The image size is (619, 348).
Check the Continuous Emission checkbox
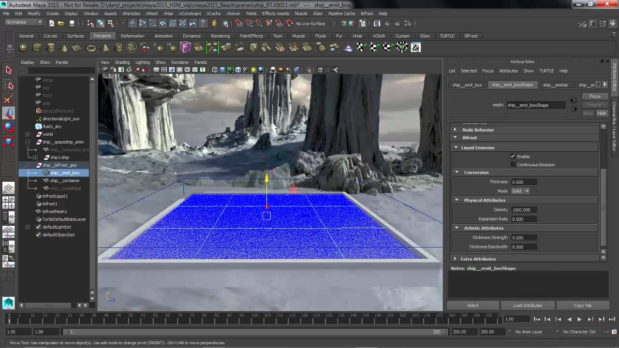click(x=513, y=164)
